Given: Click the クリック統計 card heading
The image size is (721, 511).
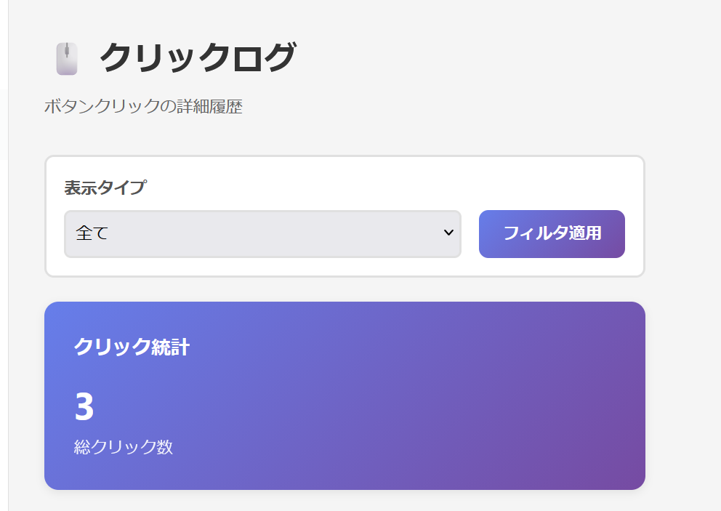Looking at the screenshot, I should click(x=132, y=347).
